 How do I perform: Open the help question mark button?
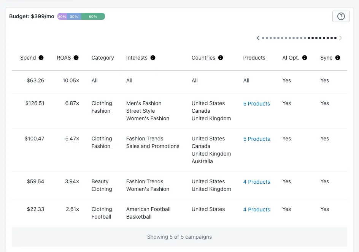tap(341, 16)
